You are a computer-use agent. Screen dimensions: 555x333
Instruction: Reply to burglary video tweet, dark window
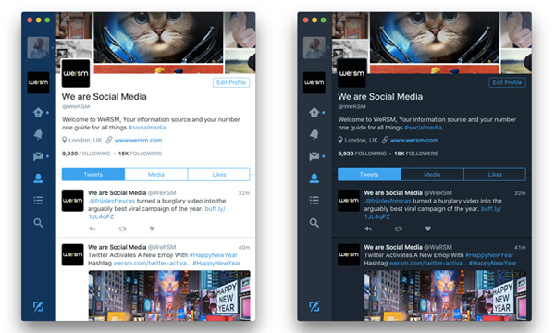click(368, 228)
